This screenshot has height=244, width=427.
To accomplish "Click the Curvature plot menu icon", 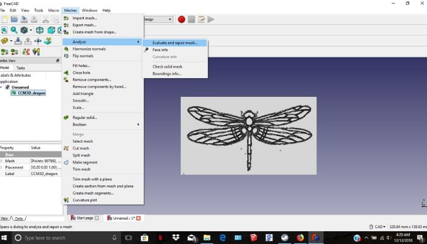I will pyautogui.click(x=66, y=199).
